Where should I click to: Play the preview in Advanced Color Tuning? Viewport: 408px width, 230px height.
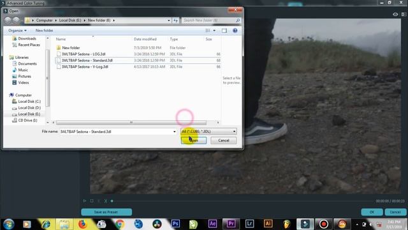(x=85, y=201)
